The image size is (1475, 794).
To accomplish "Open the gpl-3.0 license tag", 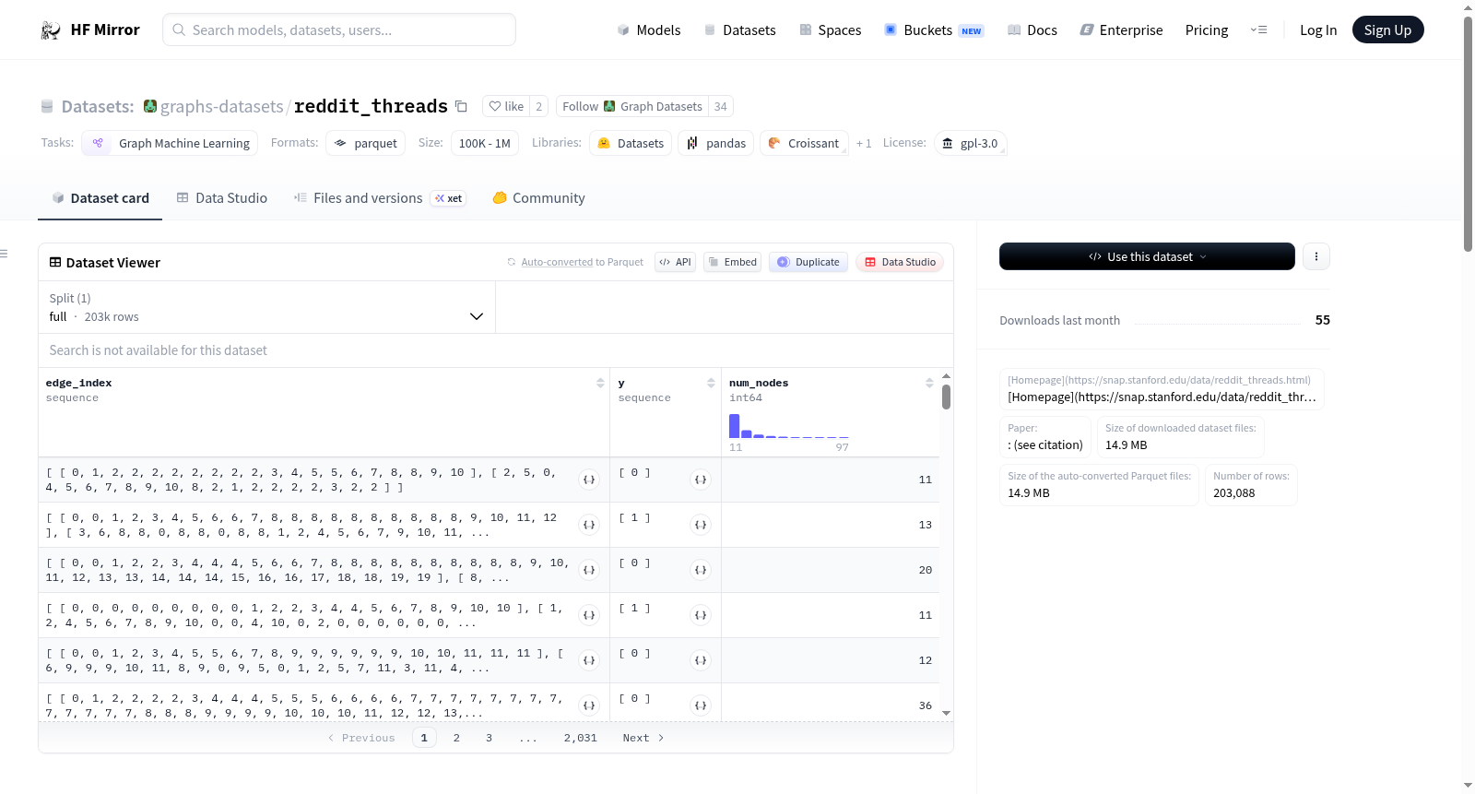I will (x=970, y=143).
